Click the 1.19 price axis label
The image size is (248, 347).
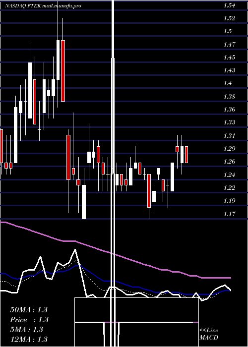click(229, 201)
